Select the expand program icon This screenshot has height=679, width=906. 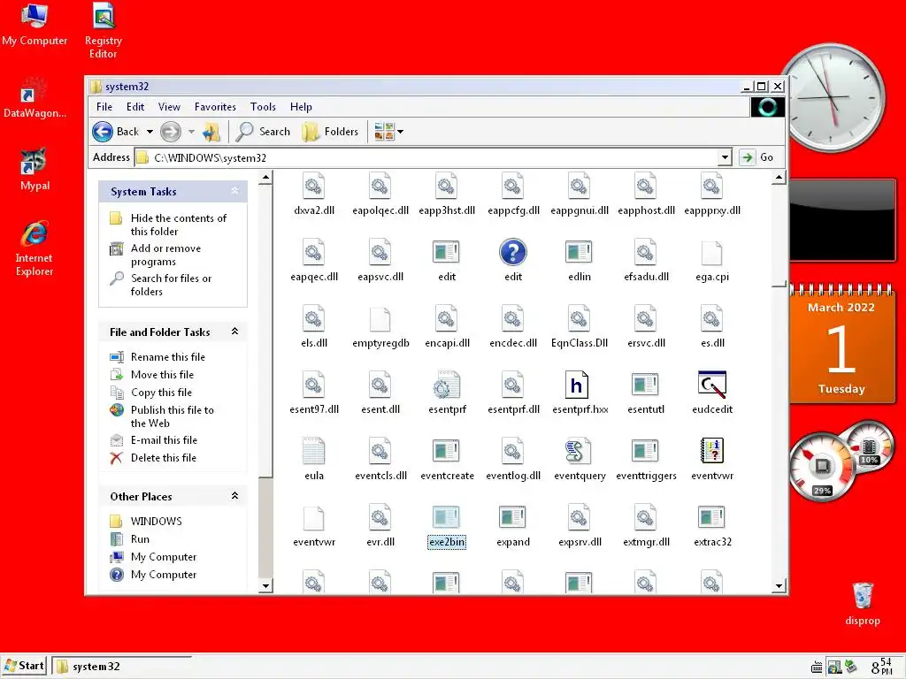pos(512,518)
